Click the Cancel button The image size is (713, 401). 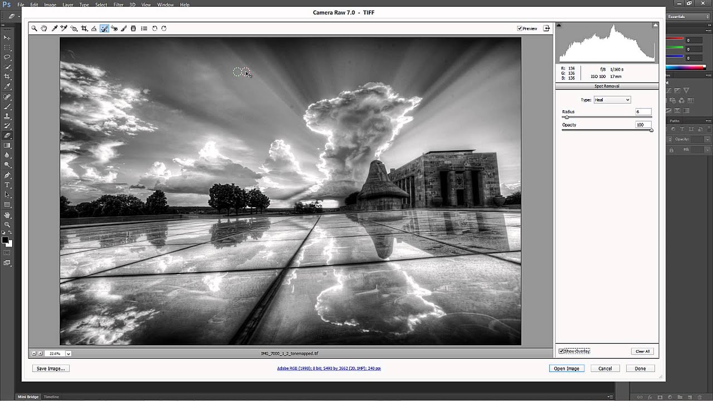click(x=605, y=369)
